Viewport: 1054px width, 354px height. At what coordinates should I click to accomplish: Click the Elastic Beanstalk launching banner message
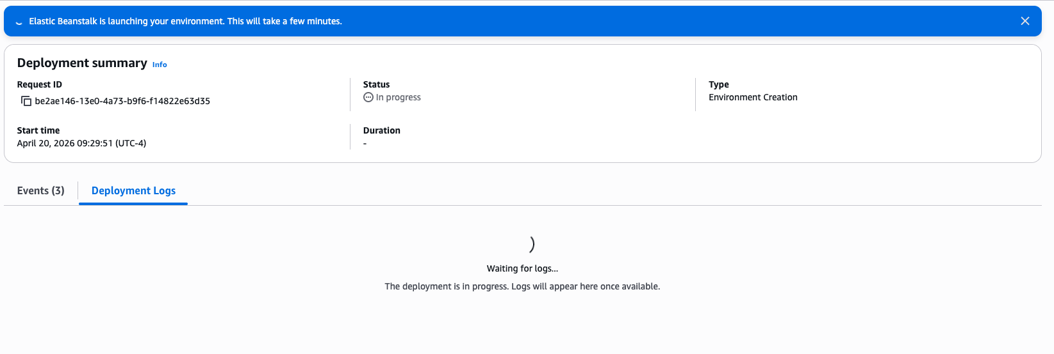[185, 21]
